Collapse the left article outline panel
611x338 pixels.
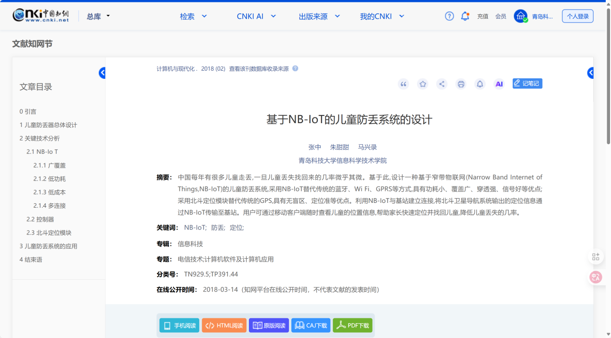coord(102,73)
